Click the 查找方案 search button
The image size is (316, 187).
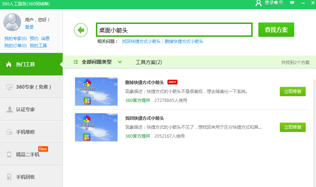pyautogui.click(x=276, y=30)
